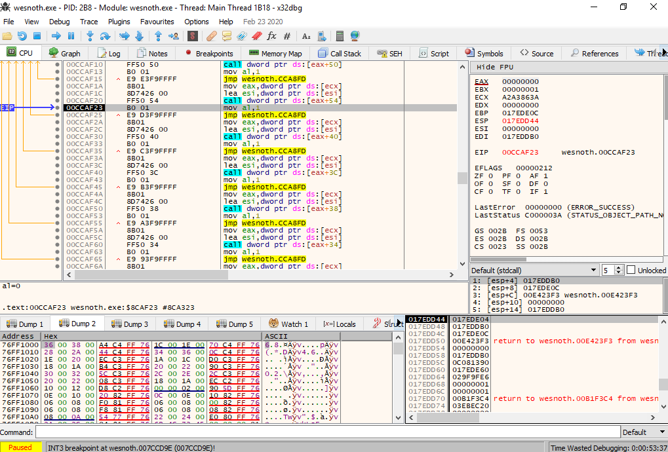668x452 pixels.
Task: Increase the argument count spinner
Action: [x=619, y=268]
